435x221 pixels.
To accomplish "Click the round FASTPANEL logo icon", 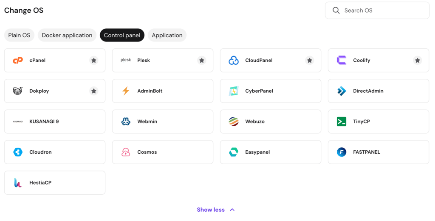I will pos(342,152).
